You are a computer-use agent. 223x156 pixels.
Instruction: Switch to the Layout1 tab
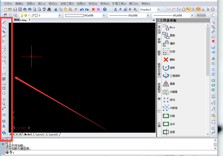pyautogui.click(x=40, y=134)
